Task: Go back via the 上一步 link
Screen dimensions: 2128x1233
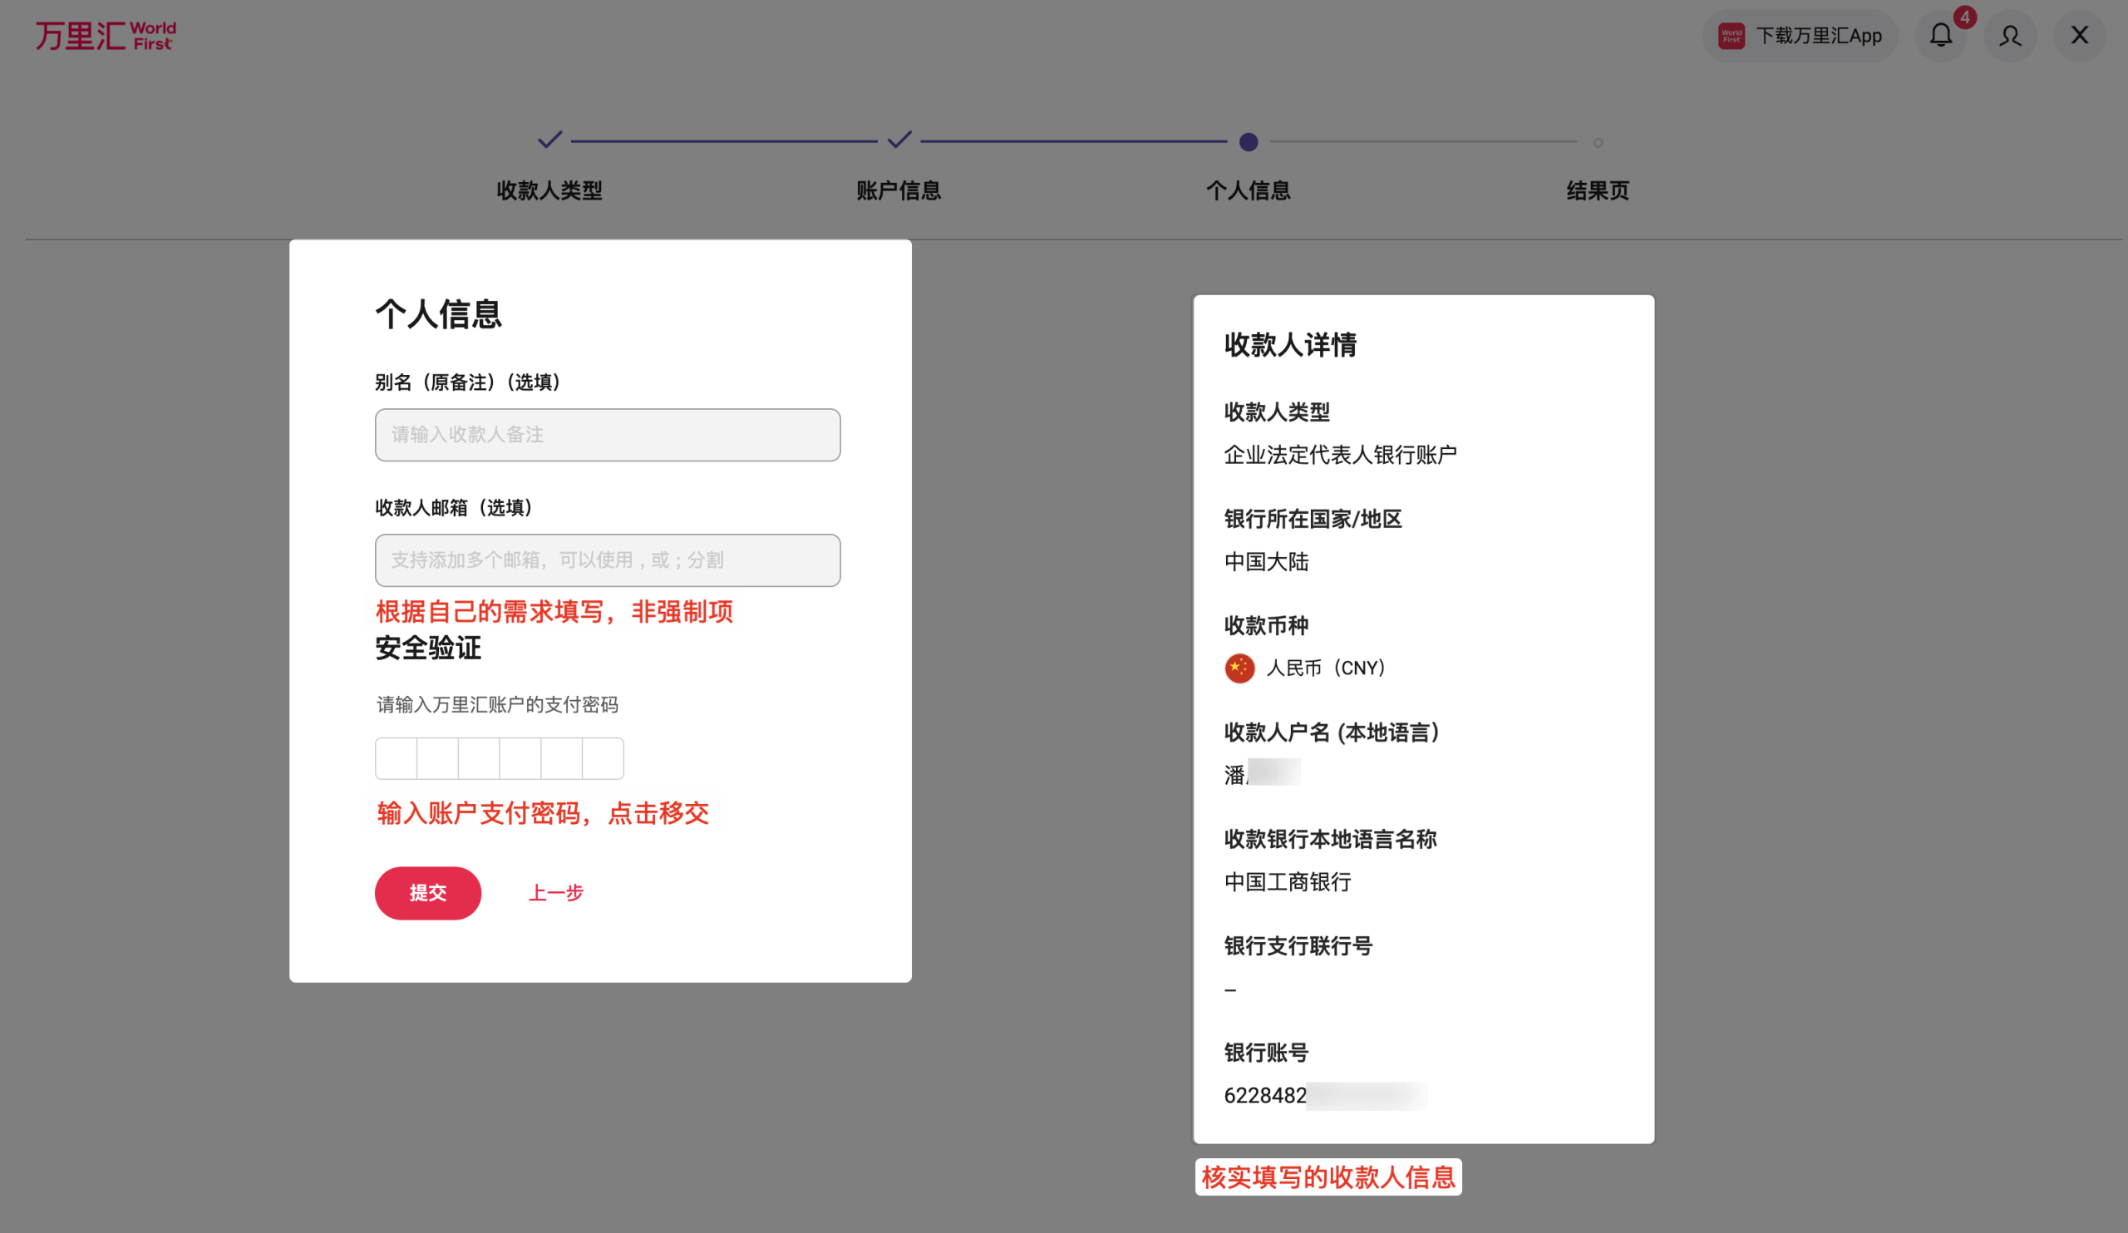Action: point(555,893)
